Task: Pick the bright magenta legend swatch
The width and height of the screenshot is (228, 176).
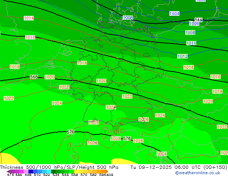Action: pyautogui.click(x=22, y=171)
